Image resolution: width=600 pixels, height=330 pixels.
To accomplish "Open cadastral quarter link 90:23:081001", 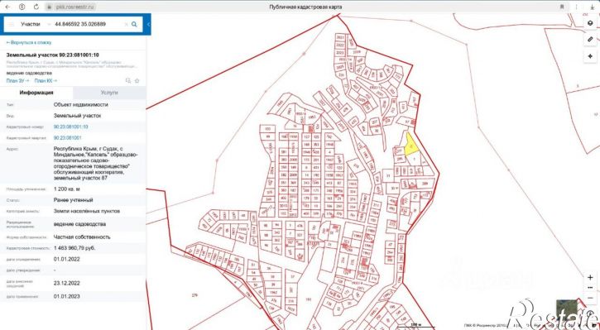I will point(67,137).
